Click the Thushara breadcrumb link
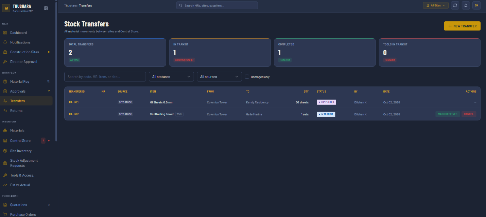 (x=70, y=5)
